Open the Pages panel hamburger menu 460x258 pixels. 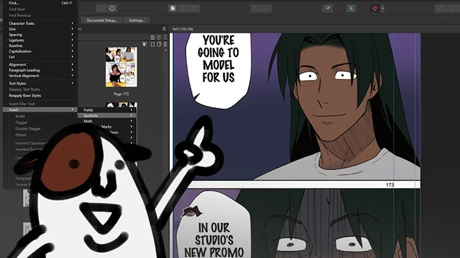tap(164, 29)
